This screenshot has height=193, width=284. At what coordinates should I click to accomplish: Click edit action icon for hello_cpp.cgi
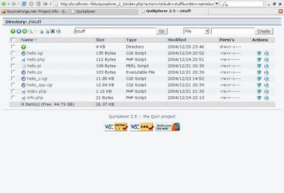click(259, 85)
